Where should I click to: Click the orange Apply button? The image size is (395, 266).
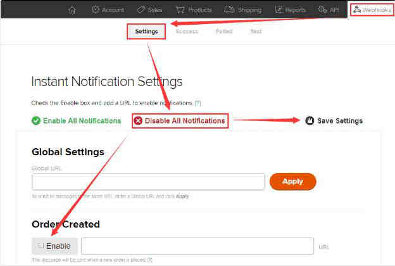(292, 182)
